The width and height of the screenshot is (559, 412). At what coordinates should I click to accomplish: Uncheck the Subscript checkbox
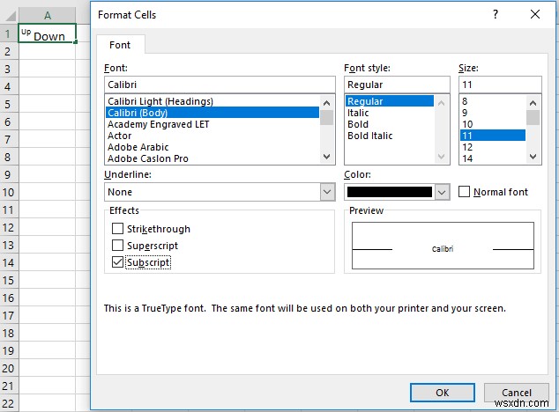[x=118, y=262]
